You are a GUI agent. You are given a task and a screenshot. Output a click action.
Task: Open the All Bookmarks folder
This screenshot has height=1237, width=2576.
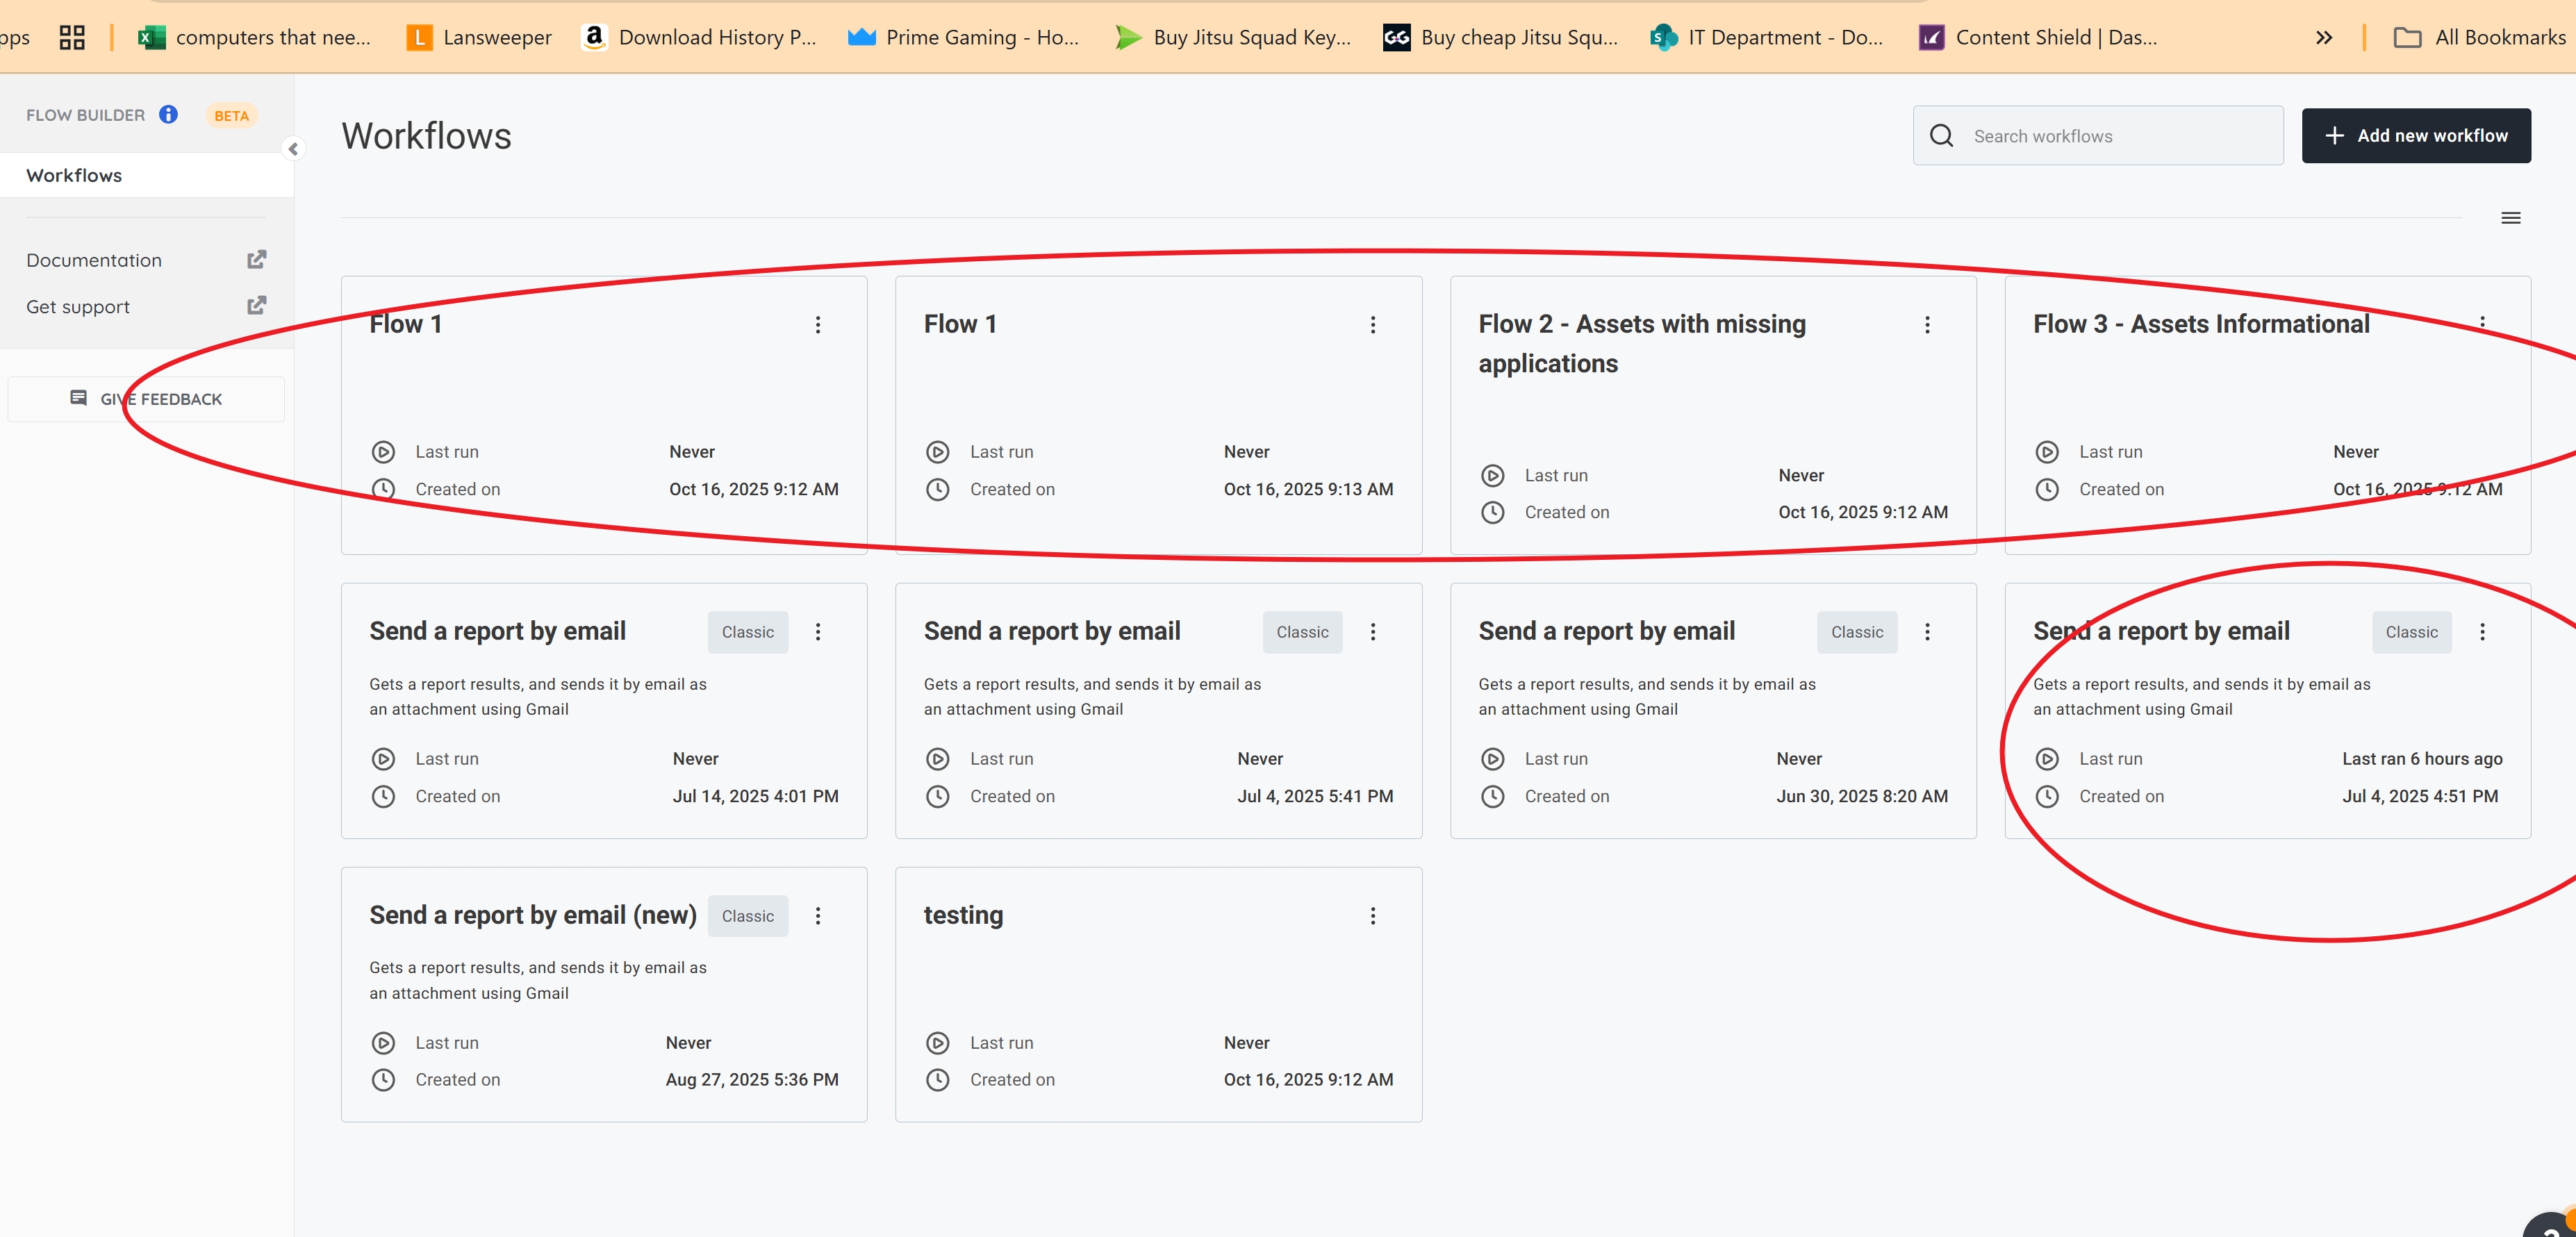point(2479,38)
